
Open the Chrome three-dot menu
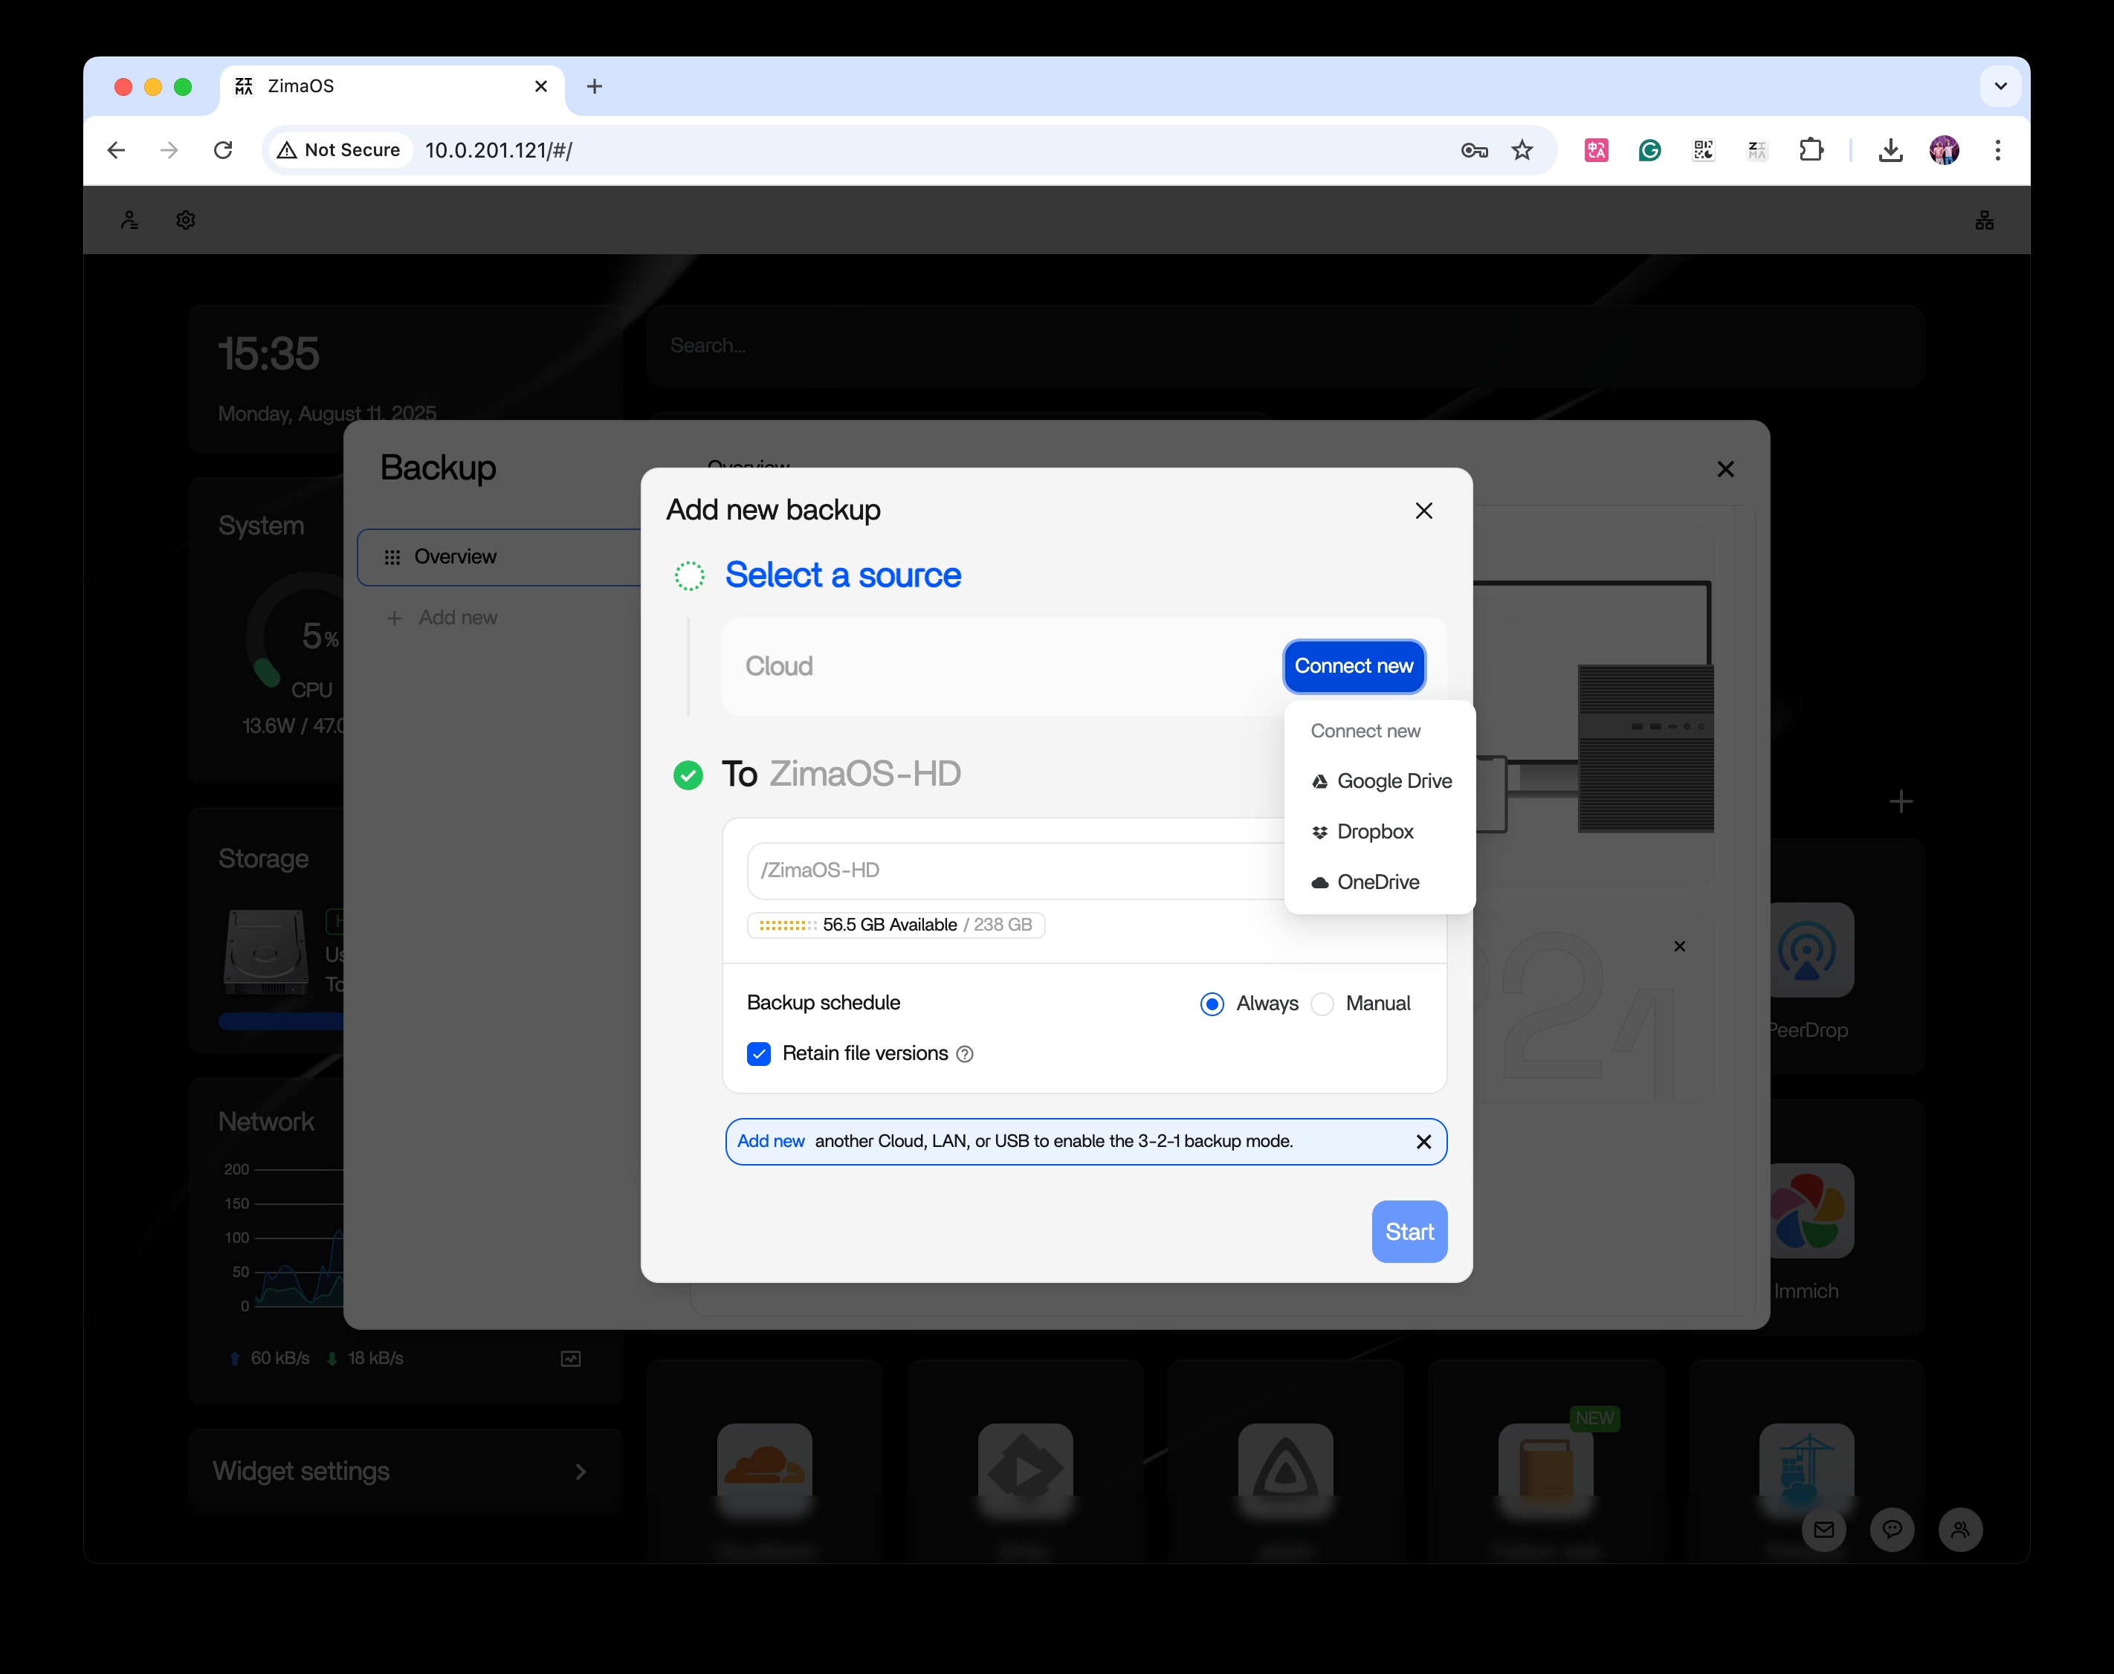1997,150
